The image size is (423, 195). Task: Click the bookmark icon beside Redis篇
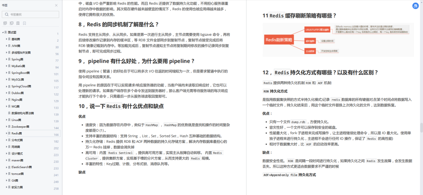click(x=9, y=133)
